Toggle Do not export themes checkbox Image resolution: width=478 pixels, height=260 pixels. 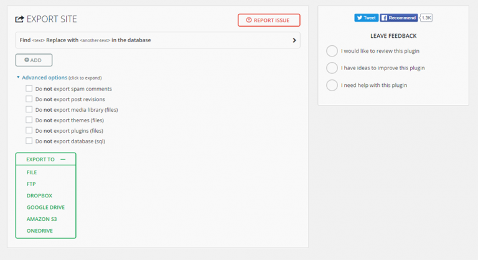pos(29,120)
